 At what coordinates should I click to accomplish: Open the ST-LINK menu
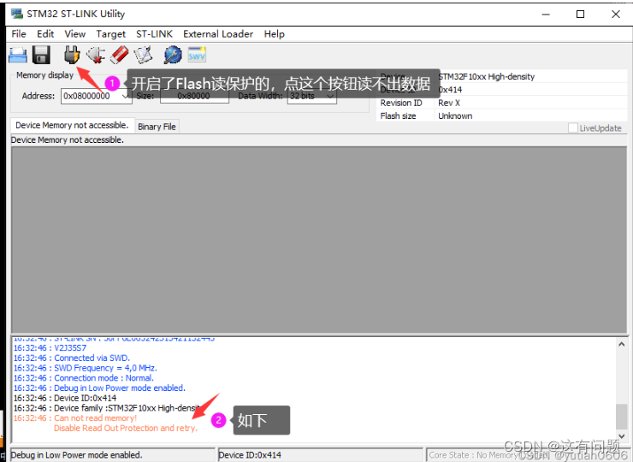point(154,34)
